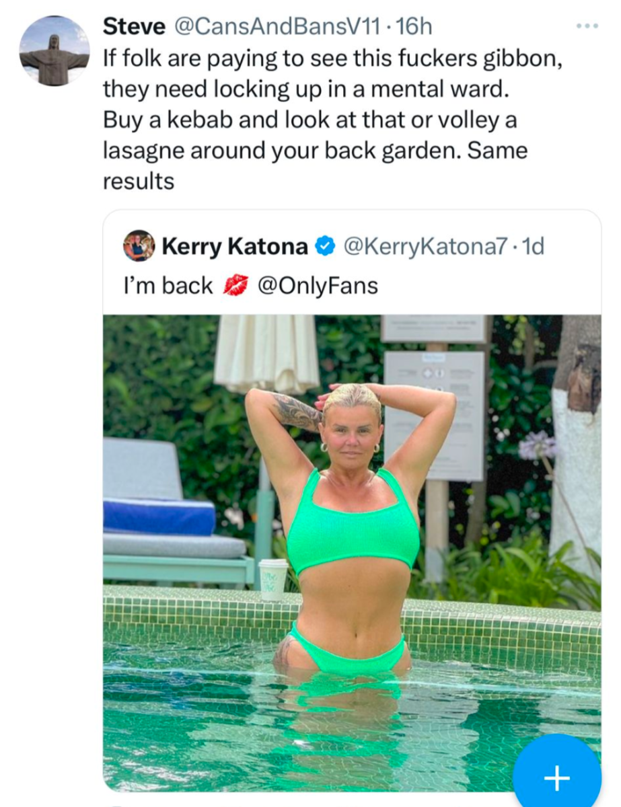Click the blue verified badge
Screen dimensions: 621x807
pos(325,247)
